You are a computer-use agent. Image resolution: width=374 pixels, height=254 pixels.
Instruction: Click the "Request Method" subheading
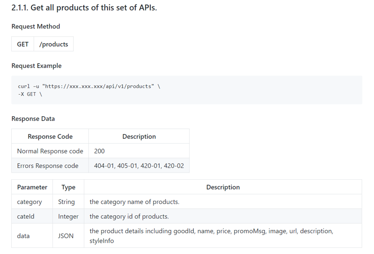coord(36,26)
